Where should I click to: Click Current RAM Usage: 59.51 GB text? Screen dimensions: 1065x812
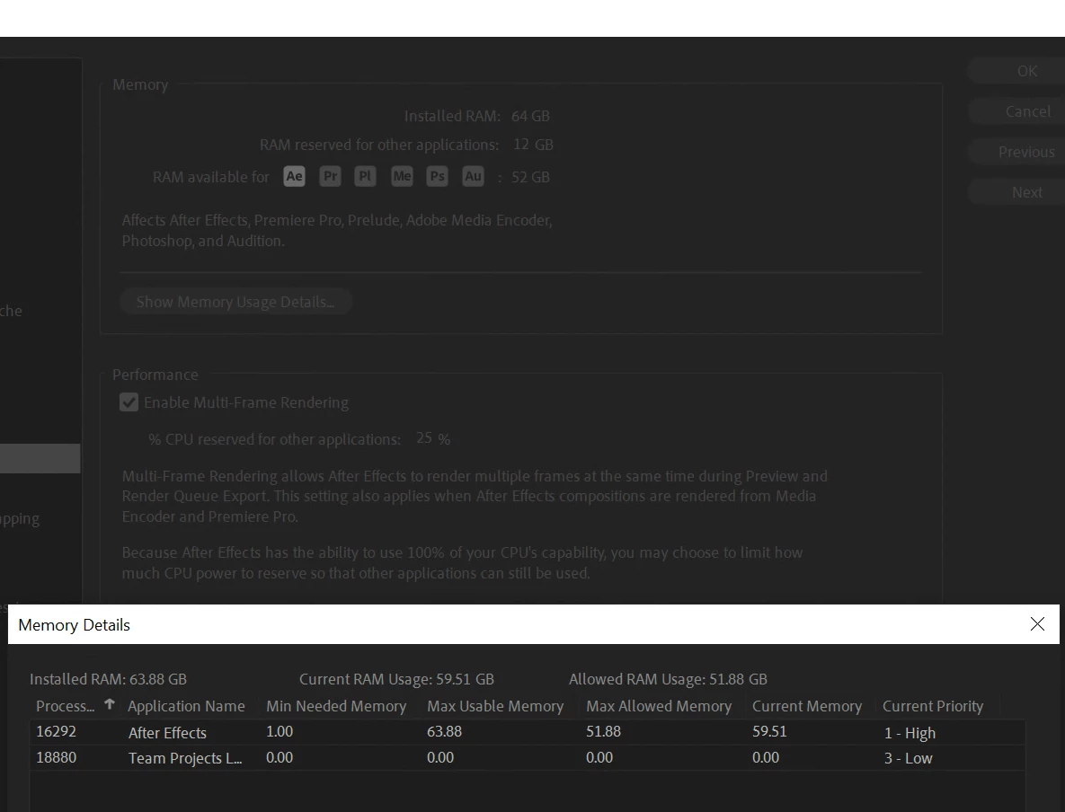(x=396, y=679)
